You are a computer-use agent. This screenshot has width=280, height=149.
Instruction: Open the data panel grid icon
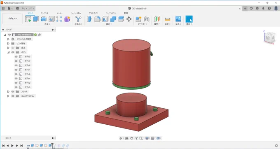pyautogui.click(x=3, y=8)
